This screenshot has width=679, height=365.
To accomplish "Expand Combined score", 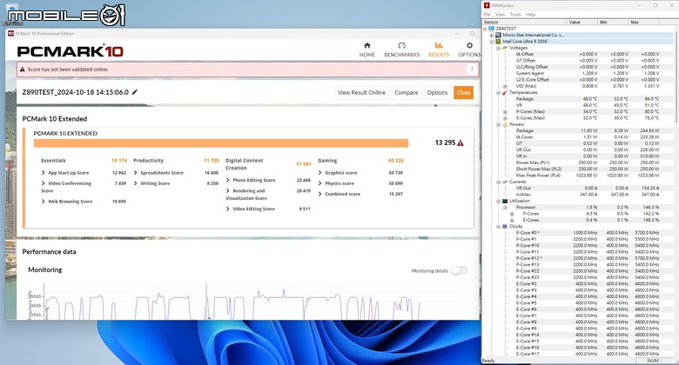I will 320,194.
